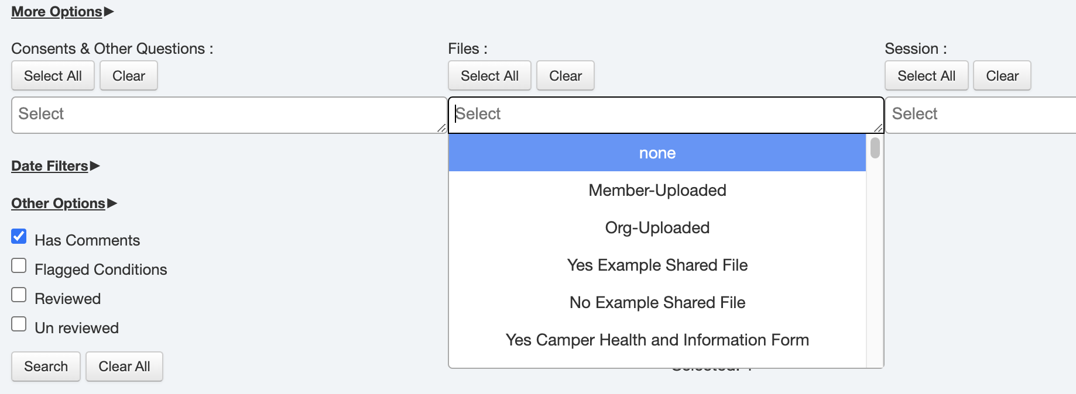
Task: Select All sessions
Action: coord(926,76)
